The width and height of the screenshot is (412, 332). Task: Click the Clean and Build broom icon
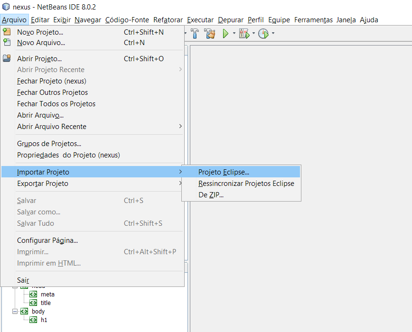point(210,33)
